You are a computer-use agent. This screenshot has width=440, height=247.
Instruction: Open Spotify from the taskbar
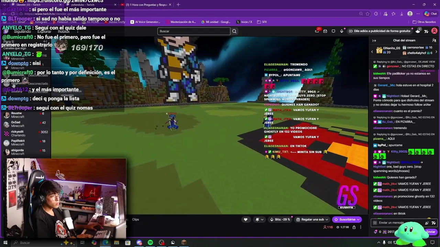[150, 243]
